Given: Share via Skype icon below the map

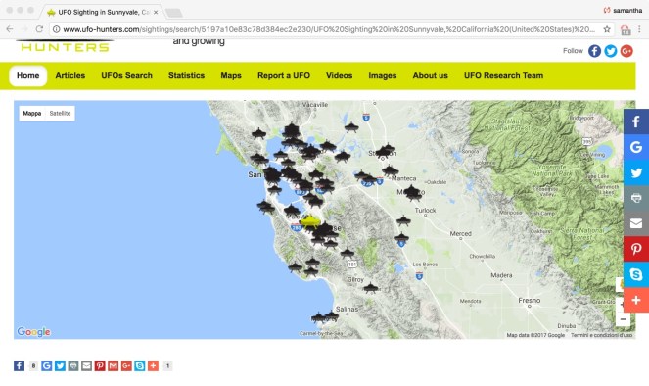Looking at the screenshot, I should (x=139, y=365).
